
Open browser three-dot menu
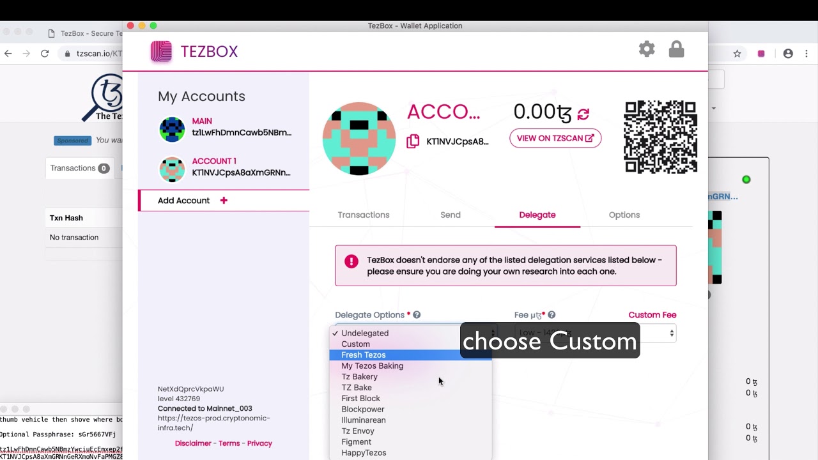pos(806,54)
